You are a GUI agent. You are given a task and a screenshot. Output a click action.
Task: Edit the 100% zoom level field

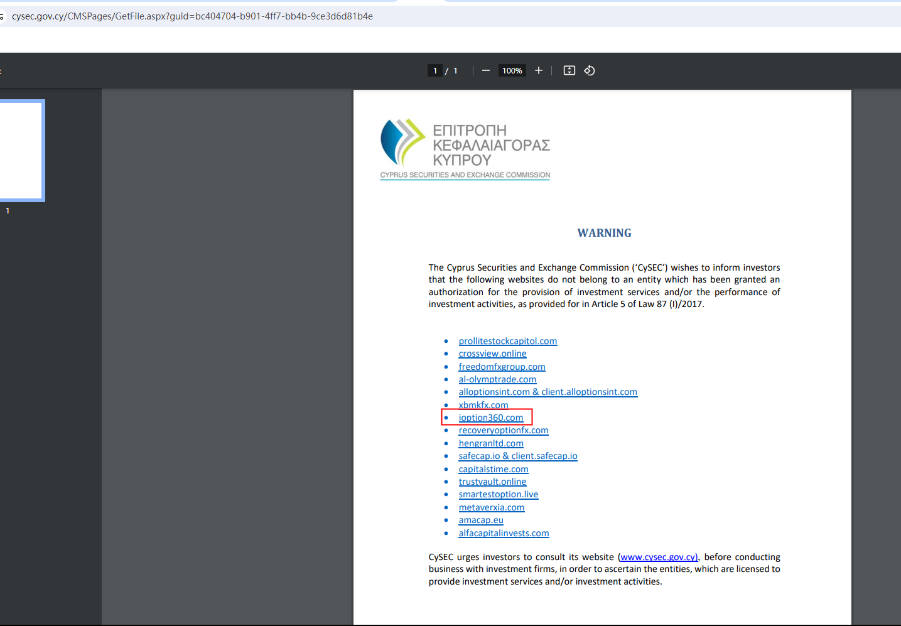pyautogui.click(x=512, y=71)
